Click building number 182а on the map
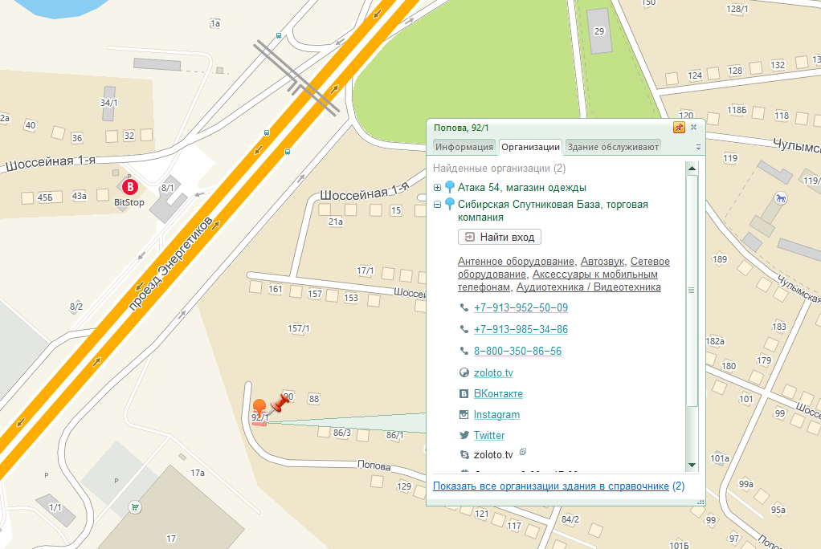 715,341
